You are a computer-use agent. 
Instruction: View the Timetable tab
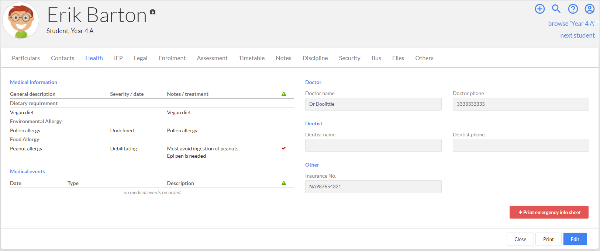click(x=252, y=58)
